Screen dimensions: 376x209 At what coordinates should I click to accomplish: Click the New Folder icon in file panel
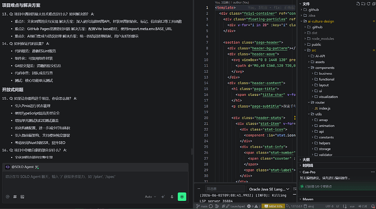(363, 4)
